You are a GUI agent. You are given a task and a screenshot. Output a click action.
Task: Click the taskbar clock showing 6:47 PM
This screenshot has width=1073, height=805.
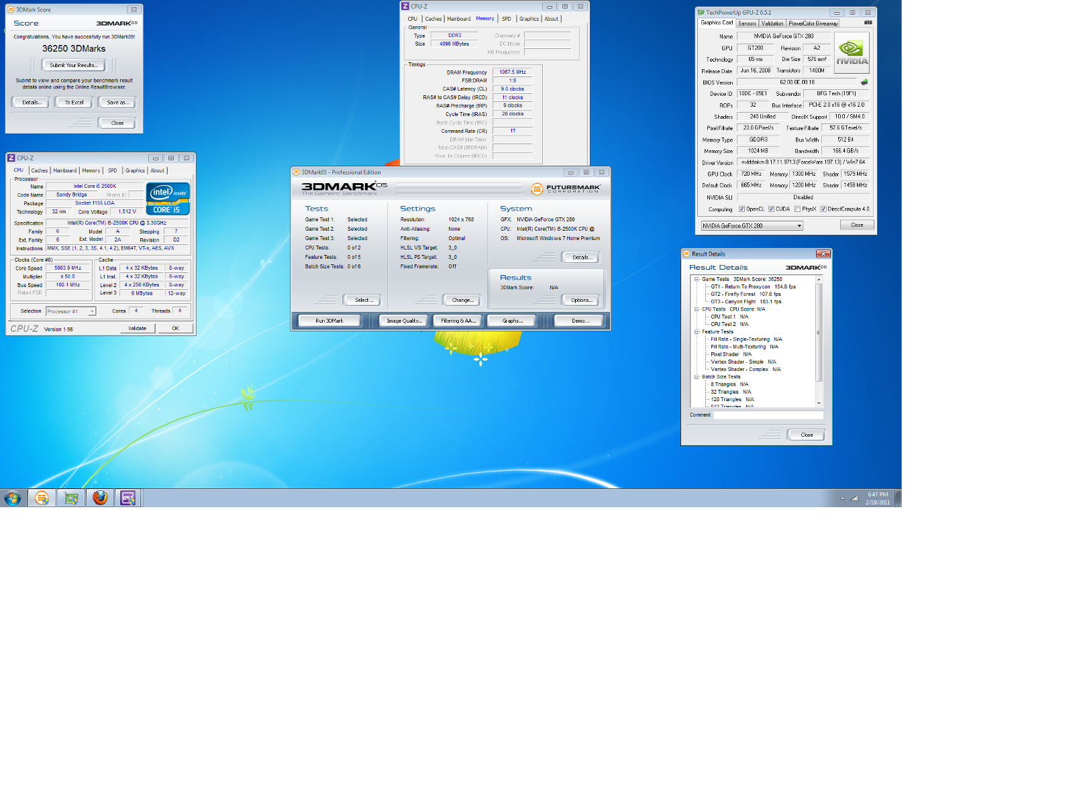coord(878,498)
